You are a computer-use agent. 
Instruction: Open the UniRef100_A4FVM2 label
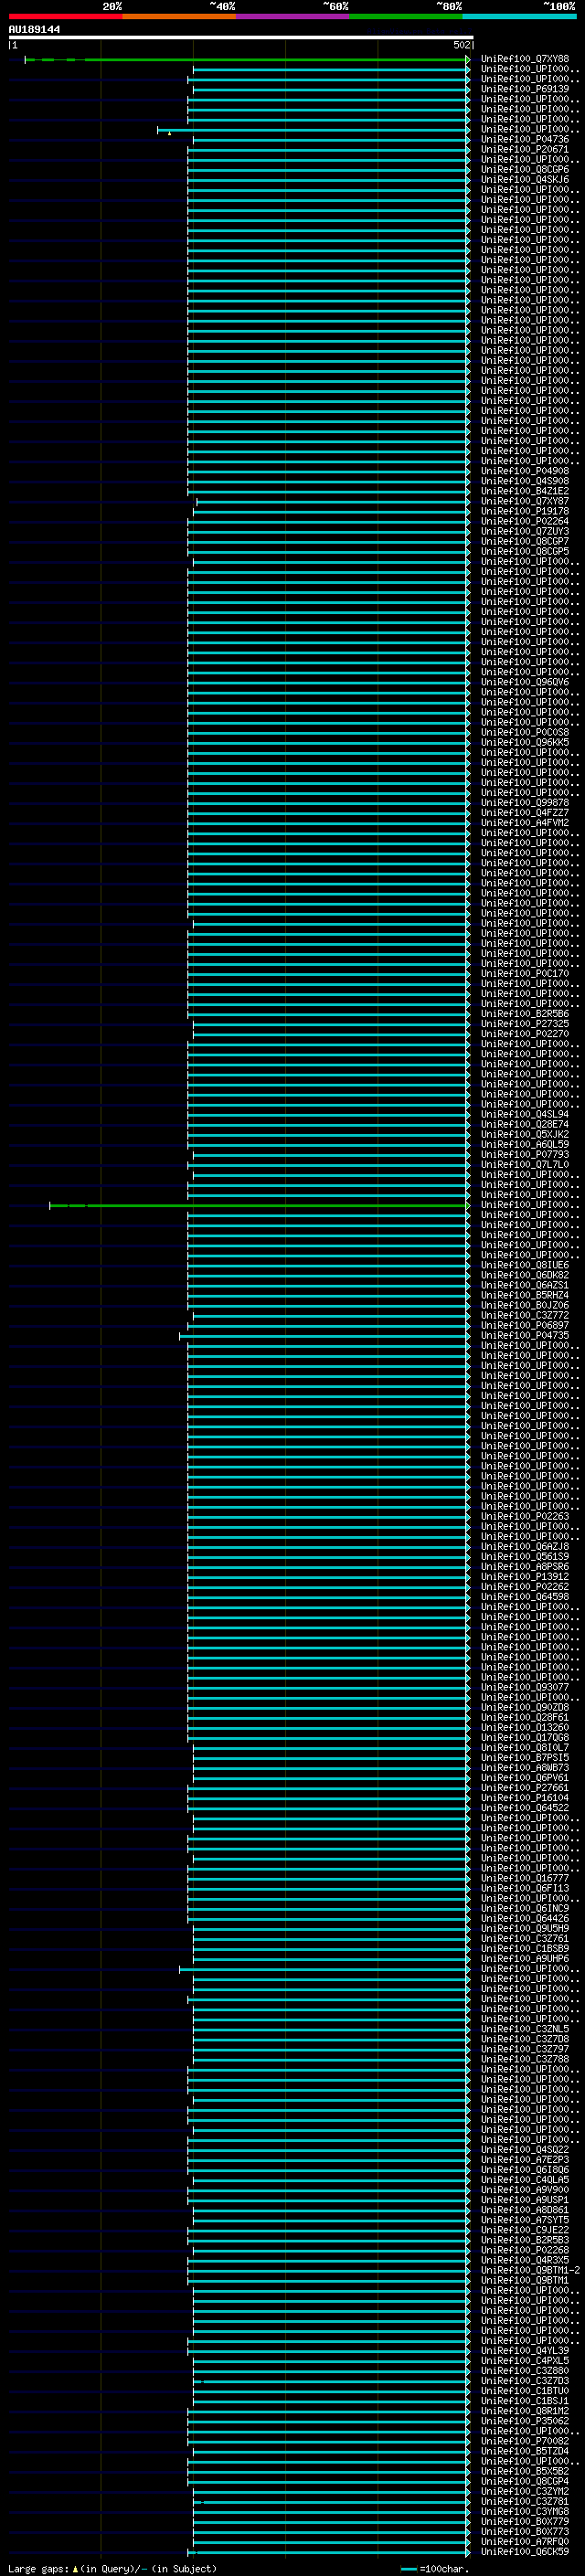[525, 822]
